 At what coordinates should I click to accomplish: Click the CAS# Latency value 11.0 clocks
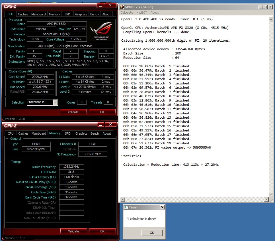point(71,177)
